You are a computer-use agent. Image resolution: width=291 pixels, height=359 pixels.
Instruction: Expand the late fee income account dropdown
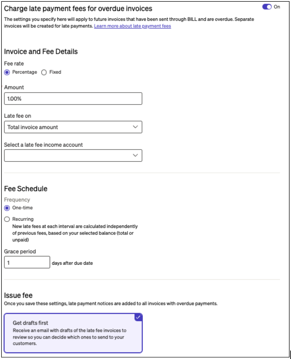coord(73,155)
